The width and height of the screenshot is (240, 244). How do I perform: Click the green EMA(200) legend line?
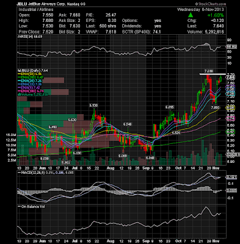(x=20, y=77)
